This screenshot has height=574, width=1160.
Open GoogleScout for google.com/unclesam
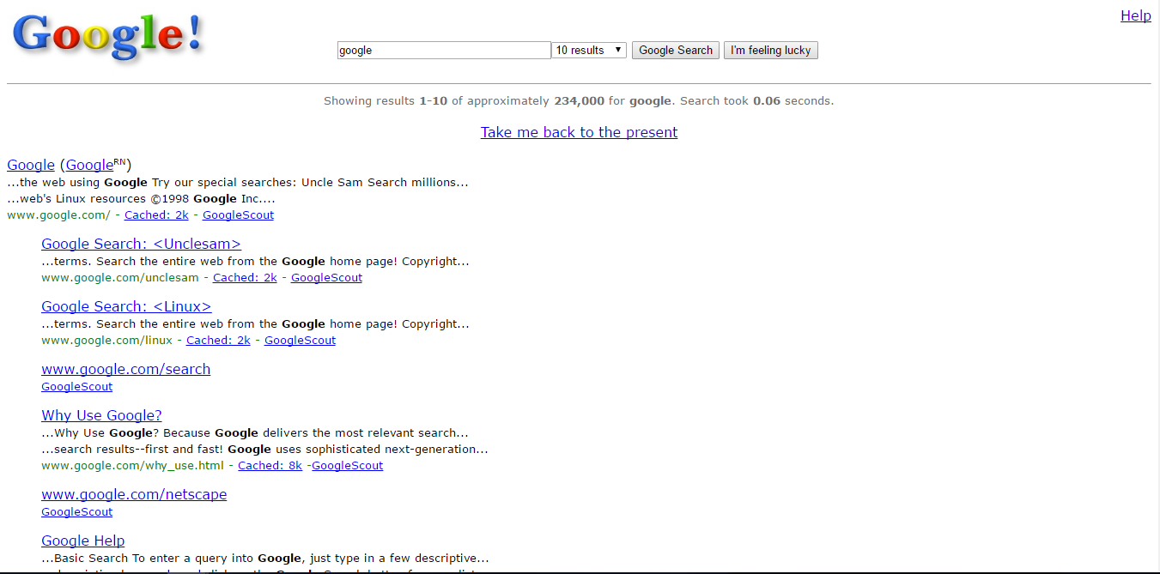(x=326, y=278)
